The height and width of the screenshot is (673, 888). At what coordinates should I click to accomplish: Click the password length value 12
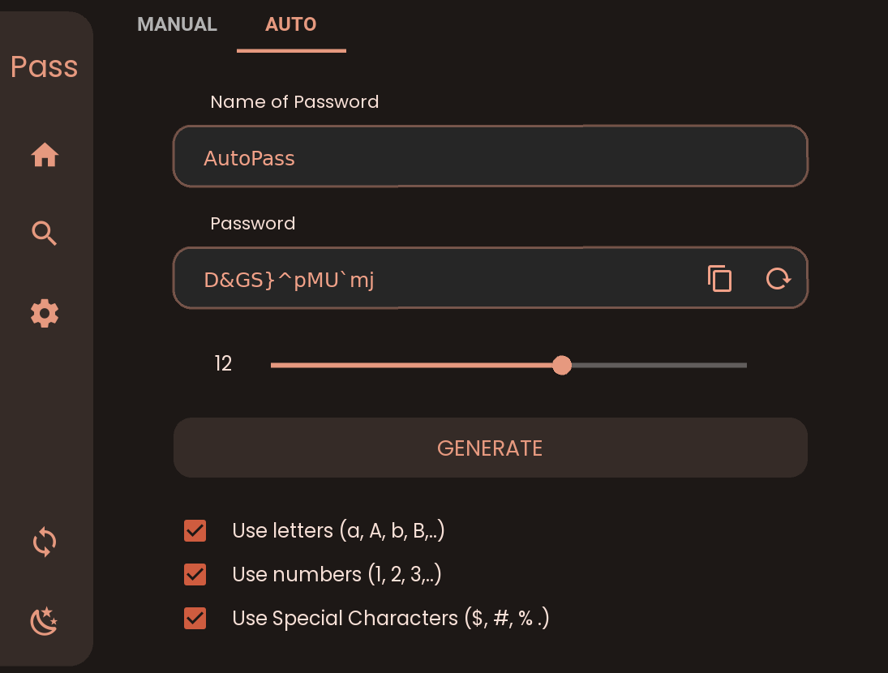(x=223, y=363)
